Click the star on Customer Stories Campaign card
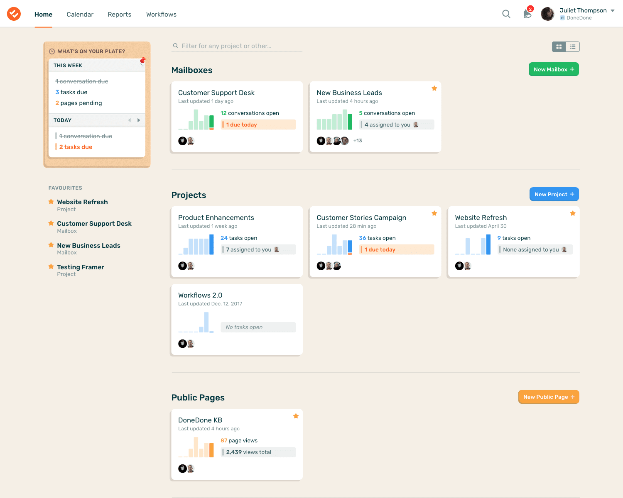 434,213
